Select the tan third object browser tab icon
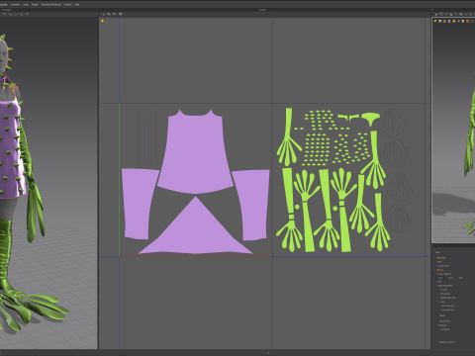 [x=444, y=22]
